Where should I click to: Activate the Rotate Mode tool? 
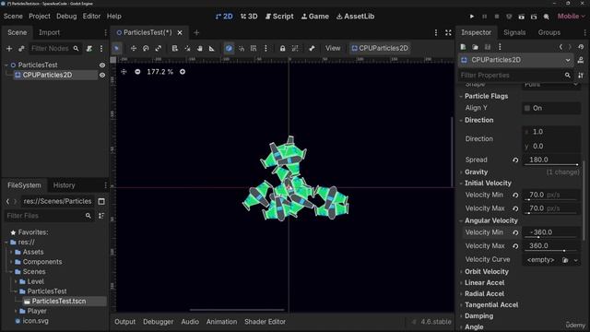tap(146, 48)
